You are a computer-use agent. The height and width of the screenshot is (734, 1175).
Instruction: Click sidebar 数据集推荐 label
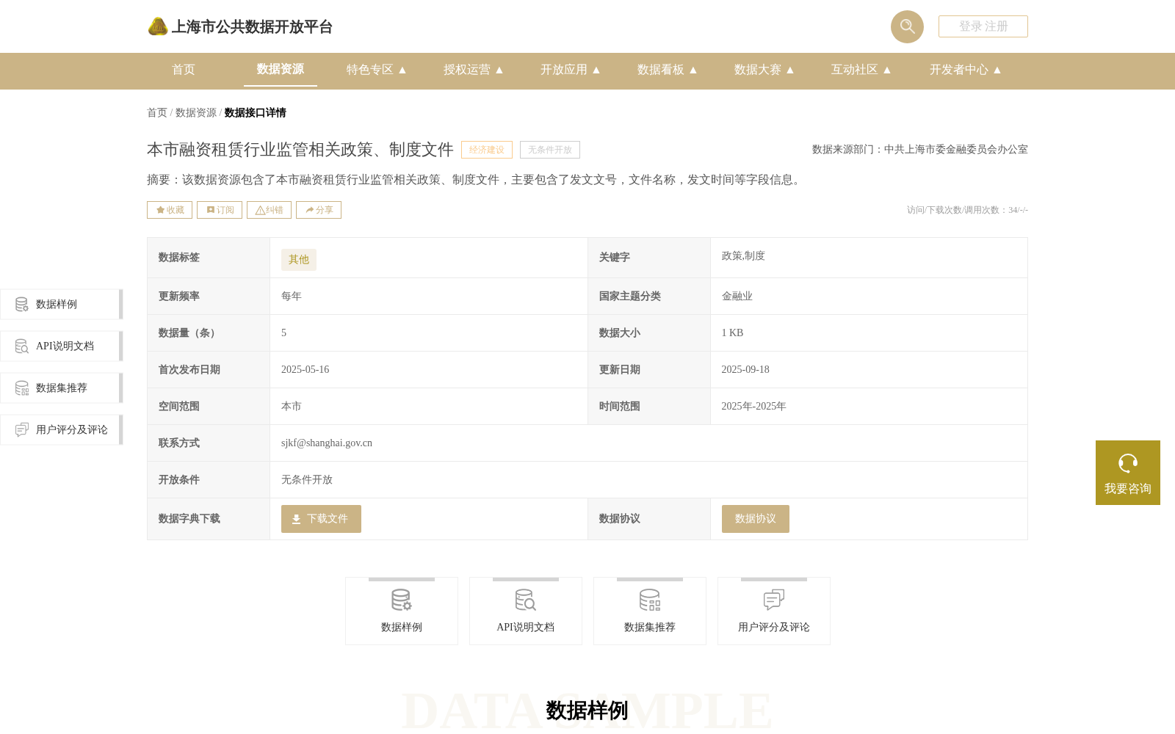point(62,388)
